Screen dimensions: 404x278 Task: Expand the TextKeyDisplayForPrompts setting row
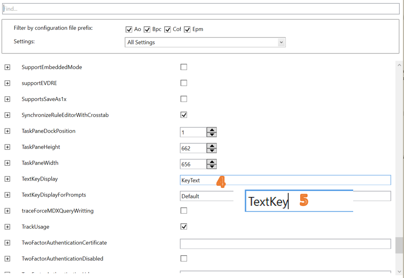(7, 195)
